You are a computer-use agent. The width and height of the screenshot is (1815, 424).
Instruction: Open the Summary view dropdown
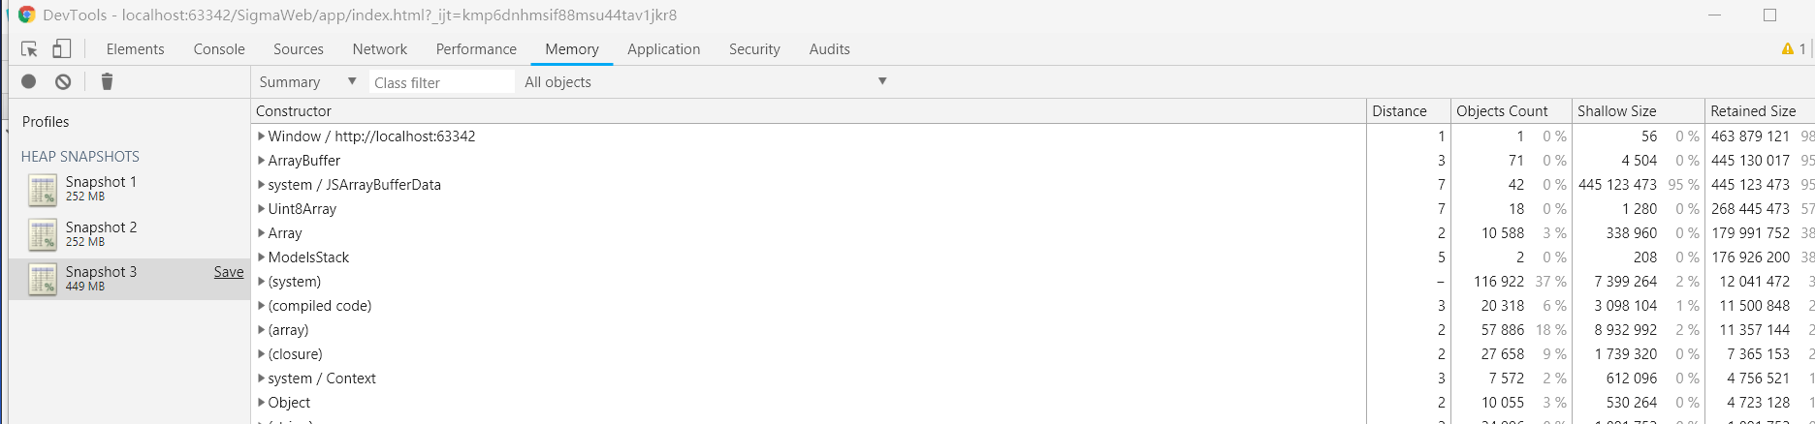tap(308, 82)
